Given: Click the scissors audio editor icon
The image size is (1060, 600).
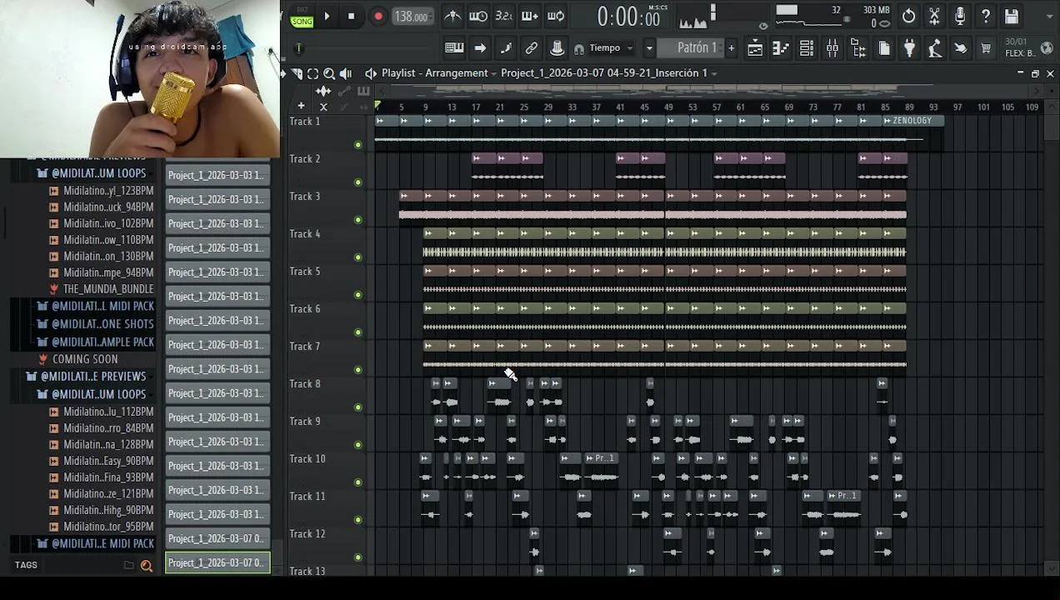Looking at the screenshot, I should tap(934, 16).
